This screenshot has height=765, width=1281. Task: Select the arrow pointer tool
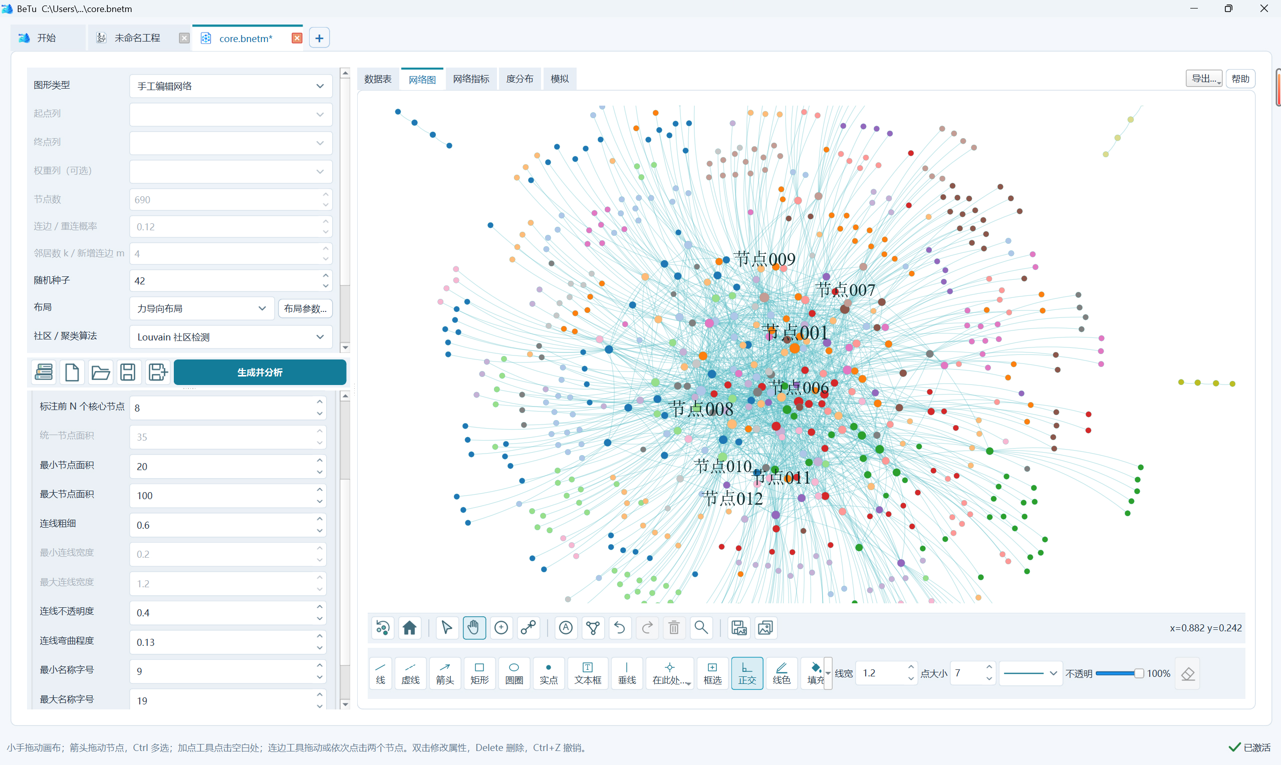(446, 627)
